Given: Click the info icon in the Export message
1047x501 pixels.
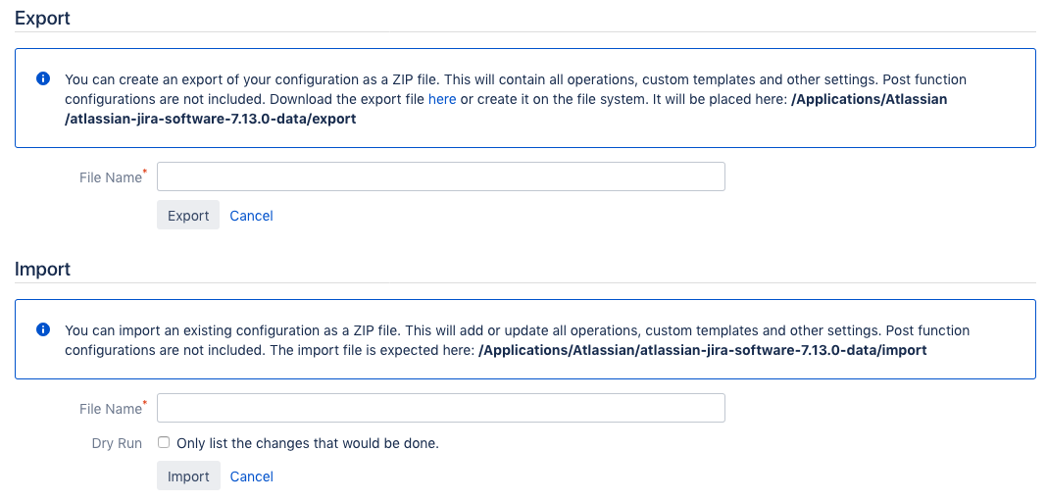Looking at the screenshot, I should (43, 78).
